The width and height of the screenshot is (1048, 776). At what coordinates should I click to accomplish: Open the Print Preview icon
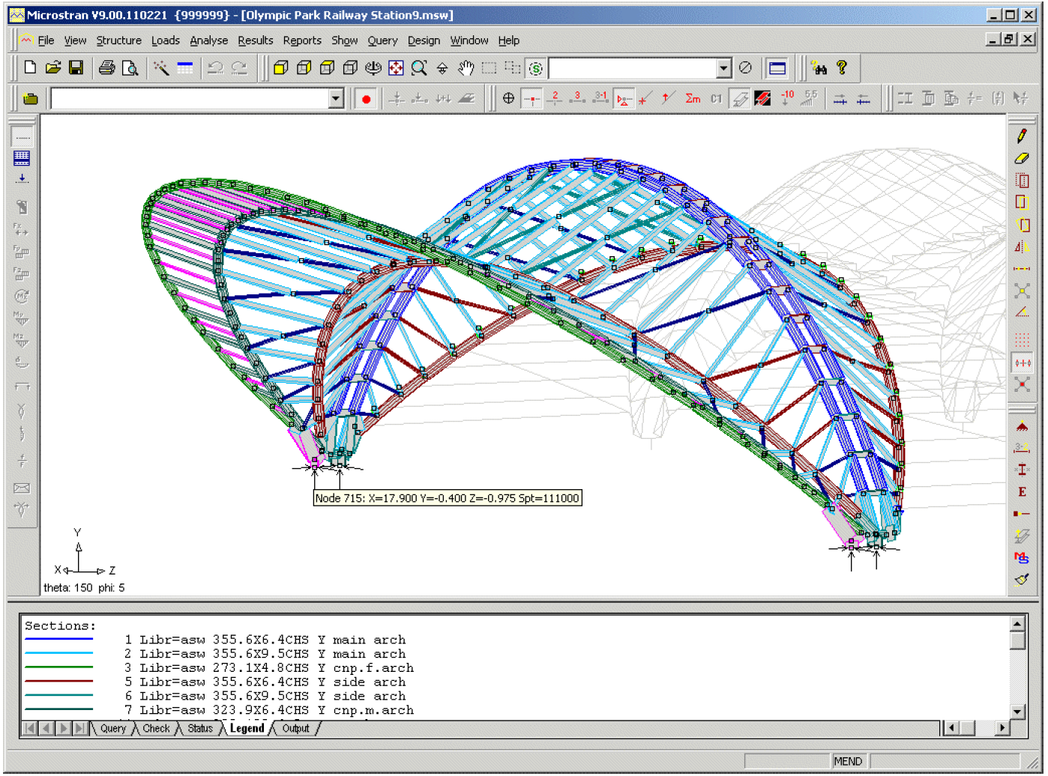point(130,68)
